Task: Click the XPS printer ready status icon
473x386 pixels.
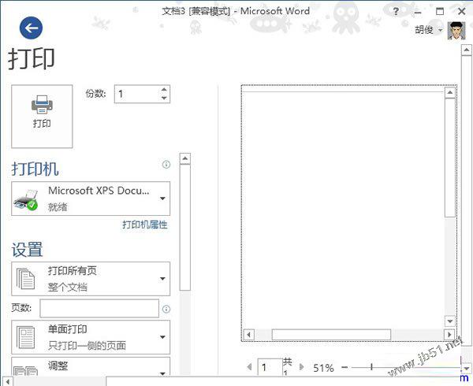Action: [x=26, y=200]
